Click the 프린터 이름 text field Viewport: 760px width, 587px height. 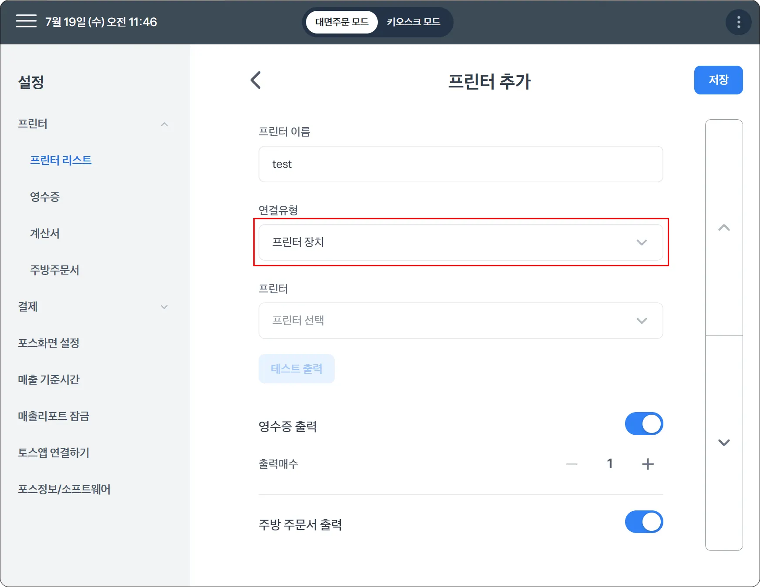point(461,164)
